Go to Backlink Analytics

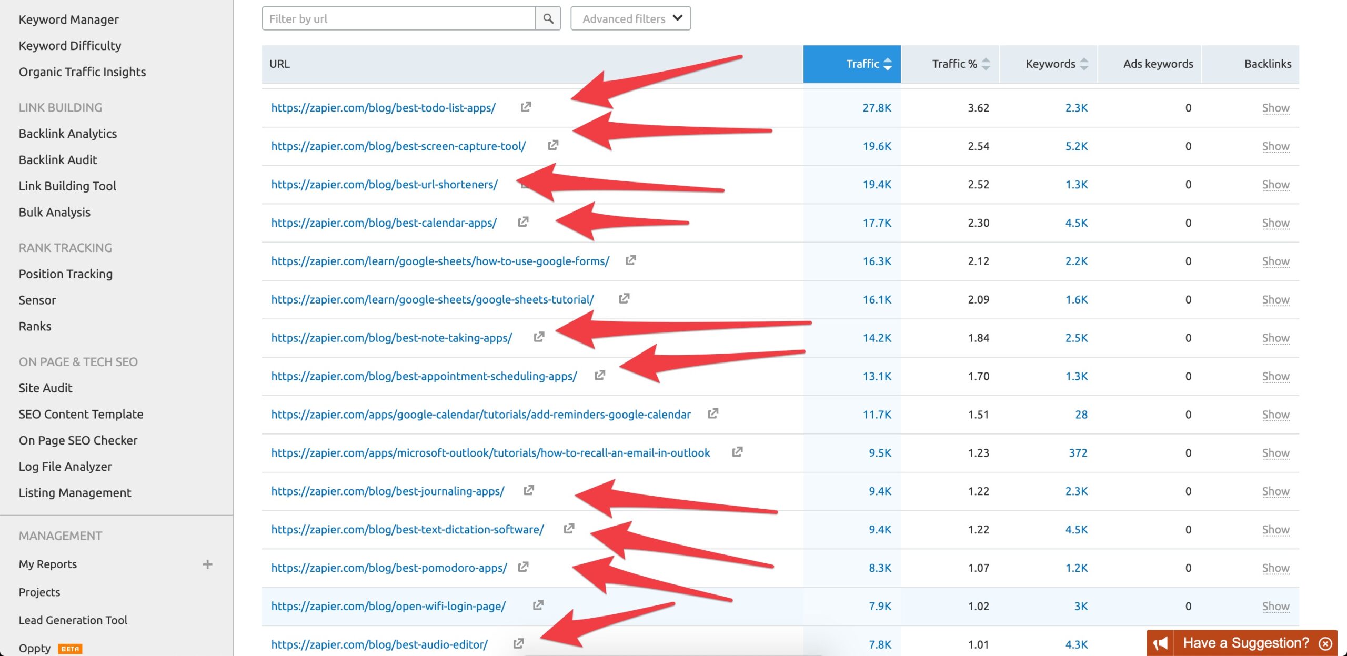point(68,134)
